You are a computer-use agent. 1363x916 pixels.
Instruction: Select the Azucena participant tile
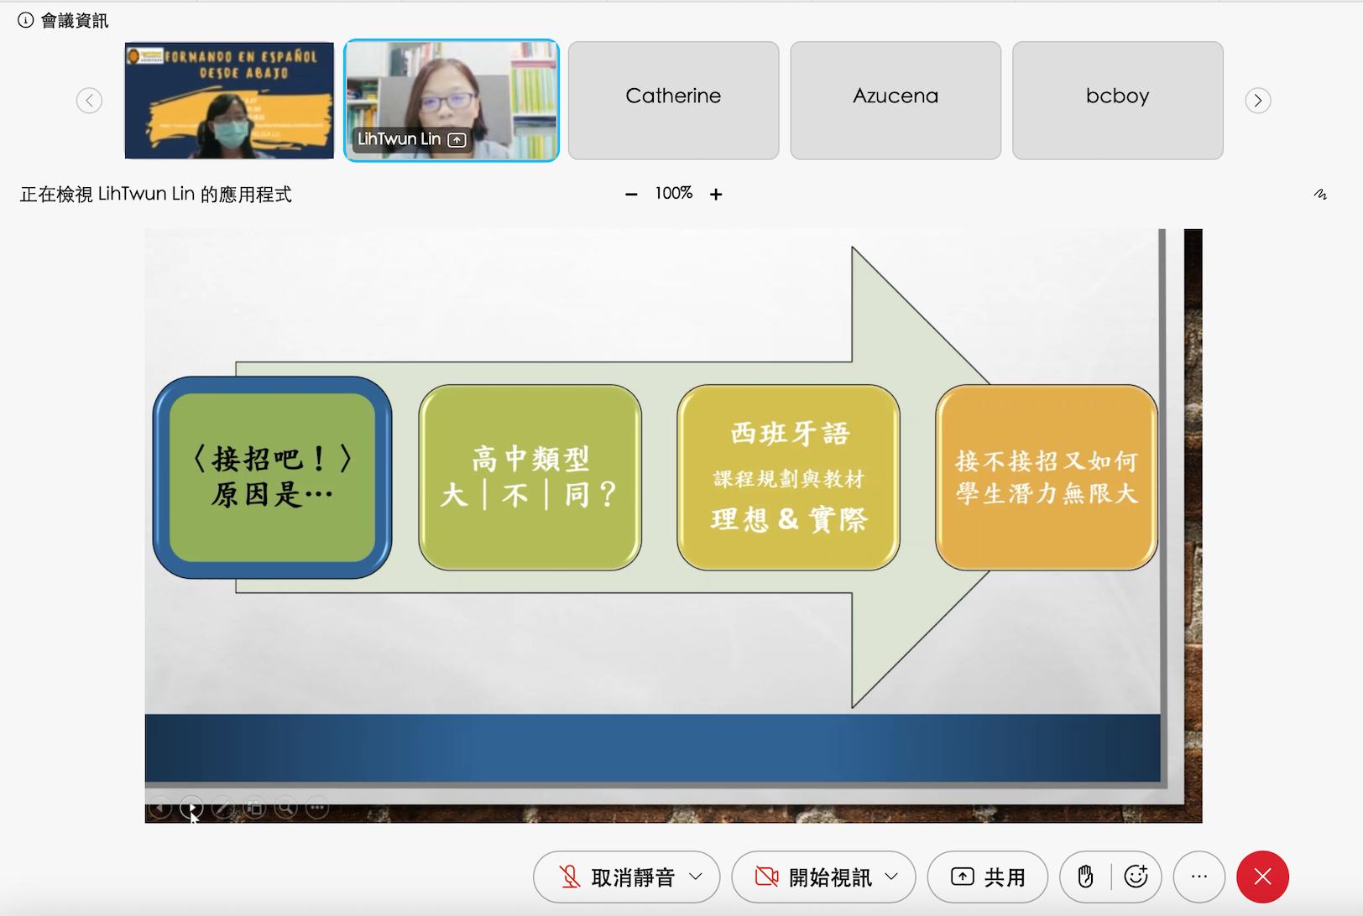pyautogui.click(x=896, y=101)
